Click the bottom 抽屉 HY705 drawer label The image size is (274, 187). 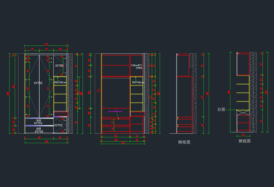39,130
